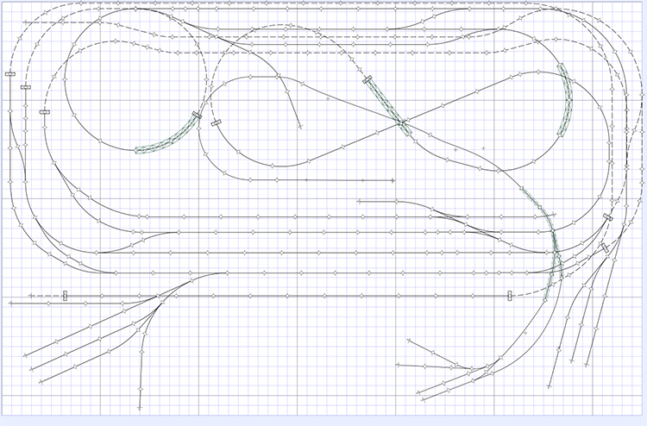Click the outermost tunnel portal at top-left edge

click(10, 75)
